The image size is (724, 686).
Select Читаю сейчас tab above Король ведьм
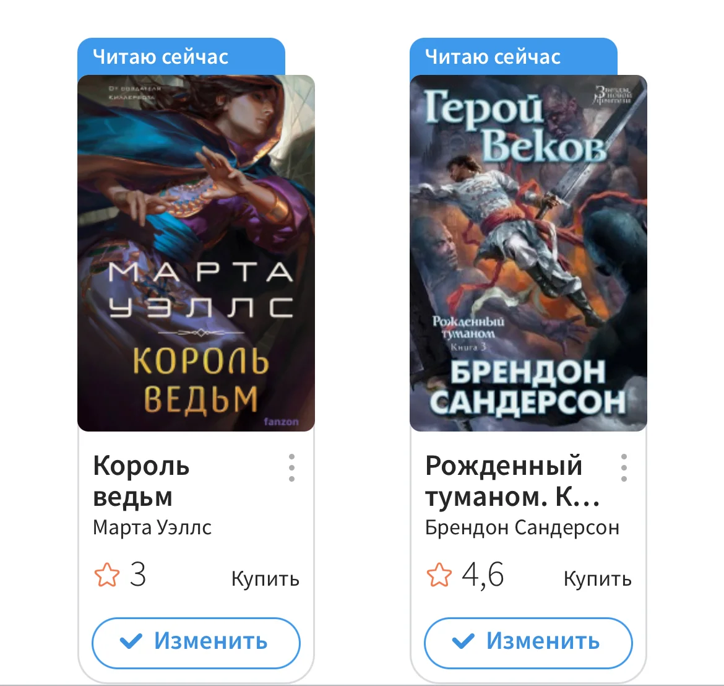(x=181, y=56)
